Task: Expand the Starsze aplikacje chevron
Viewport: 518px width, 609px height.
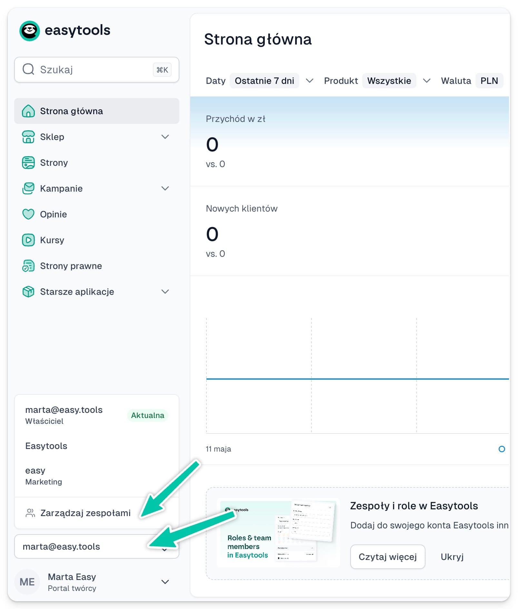Action: (165, 292)
